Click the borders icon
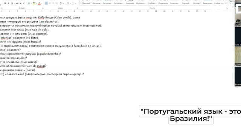The image size is (241, 136). point(73,3)
